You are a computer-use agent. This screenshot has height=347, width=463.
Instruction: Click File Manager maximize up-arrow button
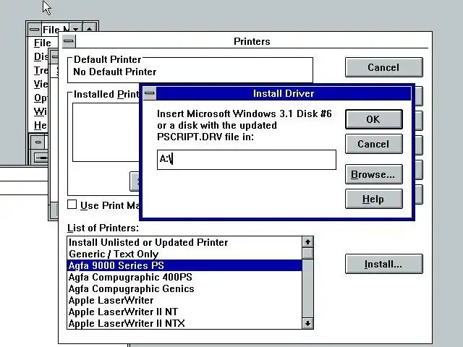click(x=89, y=29)
